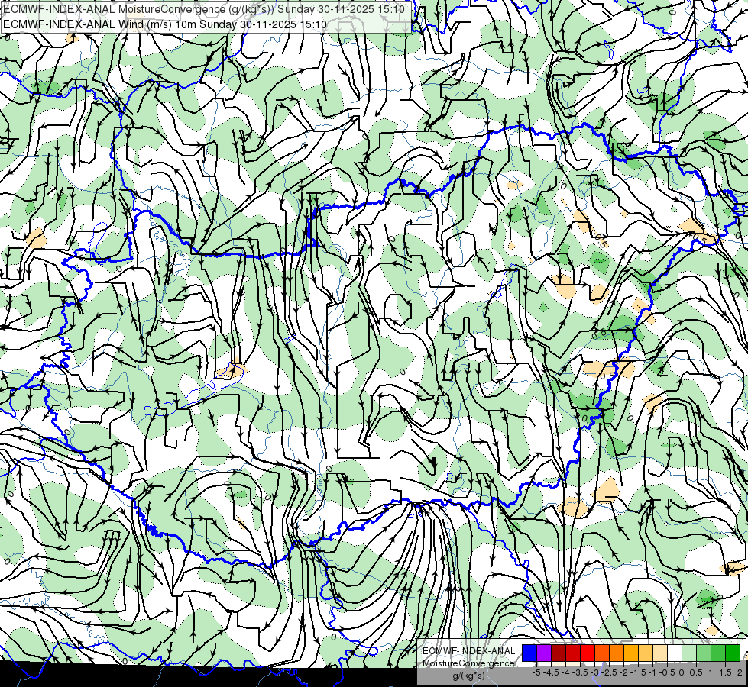The height and width of the screenshot is (687, 748).
Task: Click the light orange swatch between -1.5 and -1
Action: 646,653
